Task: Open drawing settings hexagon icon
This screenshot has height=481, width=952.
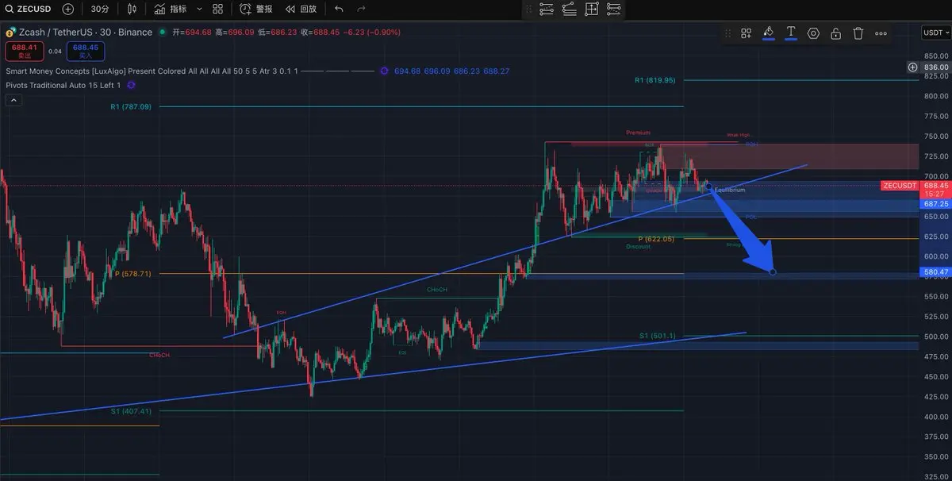Action: [813, 33]
